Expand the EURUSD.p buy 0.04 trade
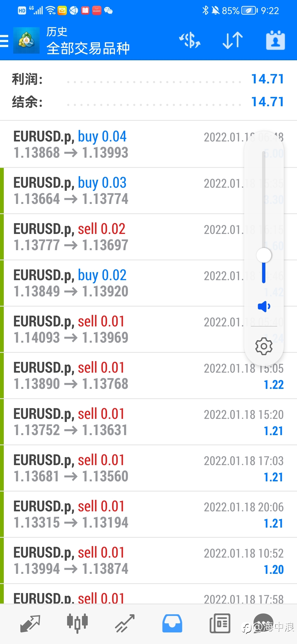297x644 pixels. pos(148,144)
